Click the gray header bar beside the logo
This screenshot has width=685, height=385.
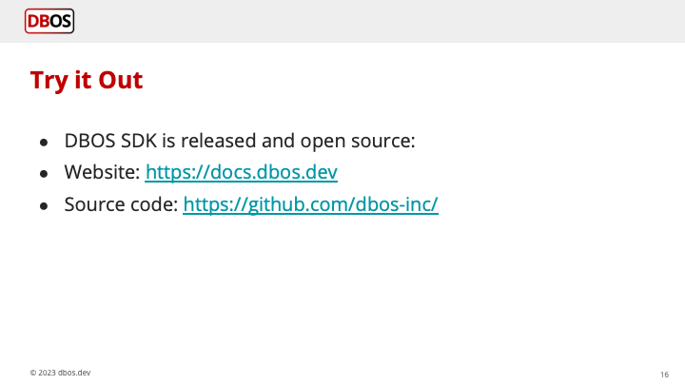[376, 21]
